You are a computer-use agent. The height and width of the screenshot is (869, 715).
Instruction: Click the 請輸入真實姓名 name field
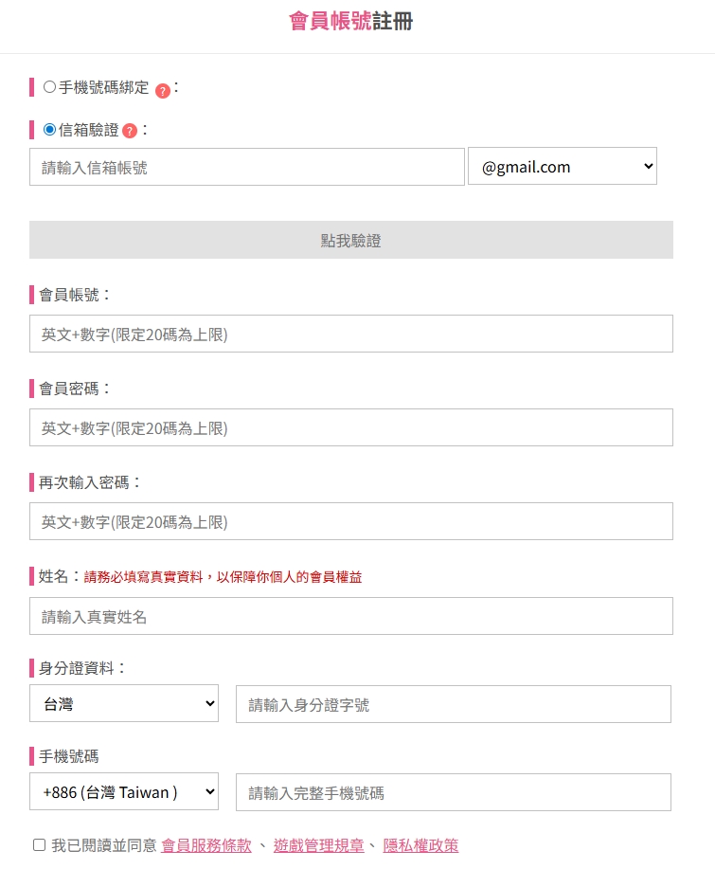(x=351, y=617)
